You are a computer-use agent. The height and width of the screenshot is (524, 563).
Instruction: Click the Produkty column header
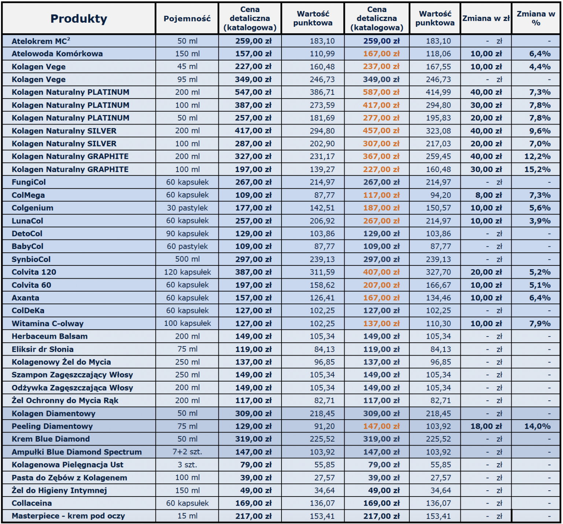click(79, 19)
